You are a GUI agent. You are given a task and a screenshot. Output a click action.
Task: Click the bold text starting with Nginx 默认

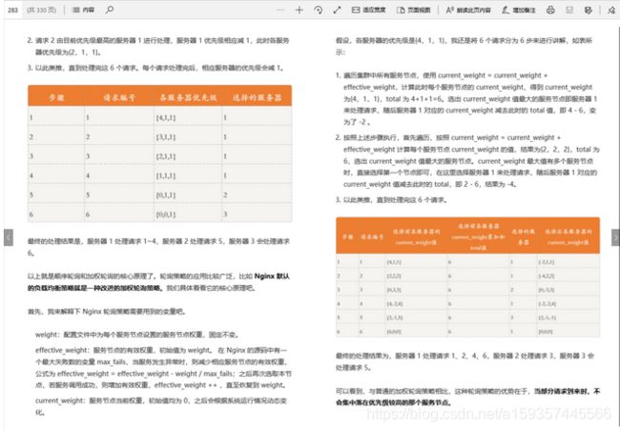[x=158, y=282]
